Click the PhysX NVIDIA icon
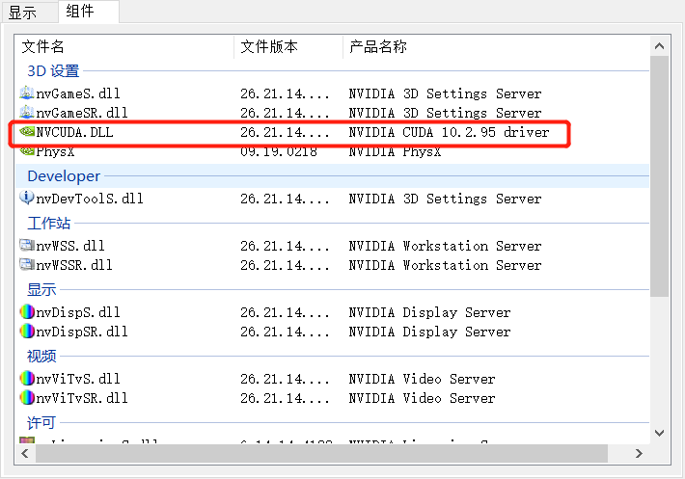The width and height of the screenshot is (685, 479). click(27, 151)
